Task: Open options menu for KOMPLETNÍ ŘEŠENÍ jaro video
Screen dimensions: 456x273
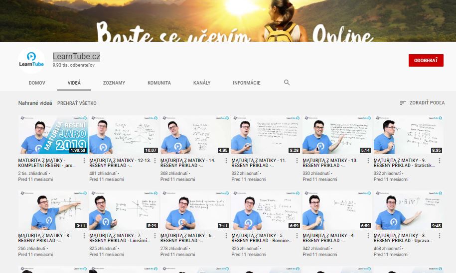Action: coord(84,161)
